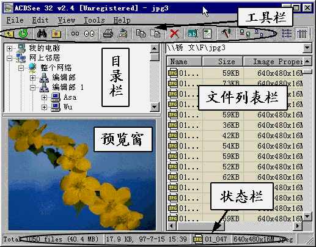
Task: Expand the 我的电脑 tree node
Action: (9, 48)
